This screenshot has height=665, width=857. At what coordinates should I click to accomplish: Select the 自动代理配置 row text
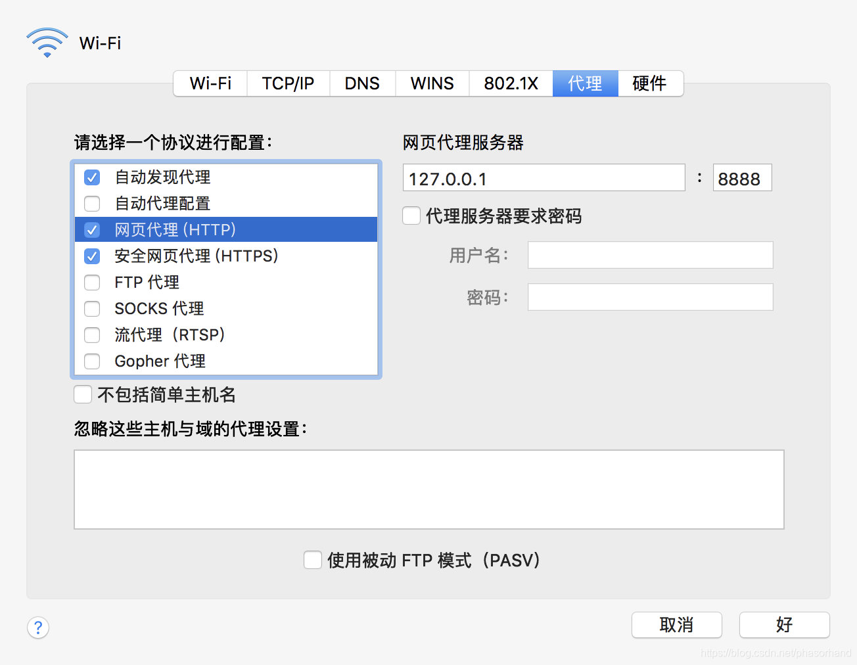[162, 204]
